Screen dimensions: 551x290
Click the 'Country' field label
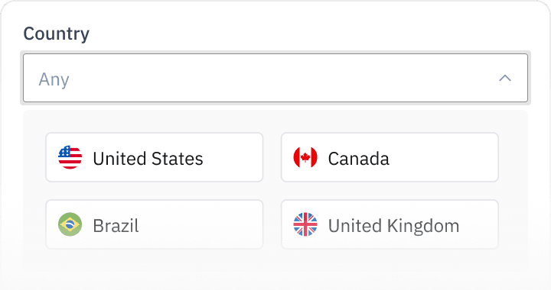(56, 34)
